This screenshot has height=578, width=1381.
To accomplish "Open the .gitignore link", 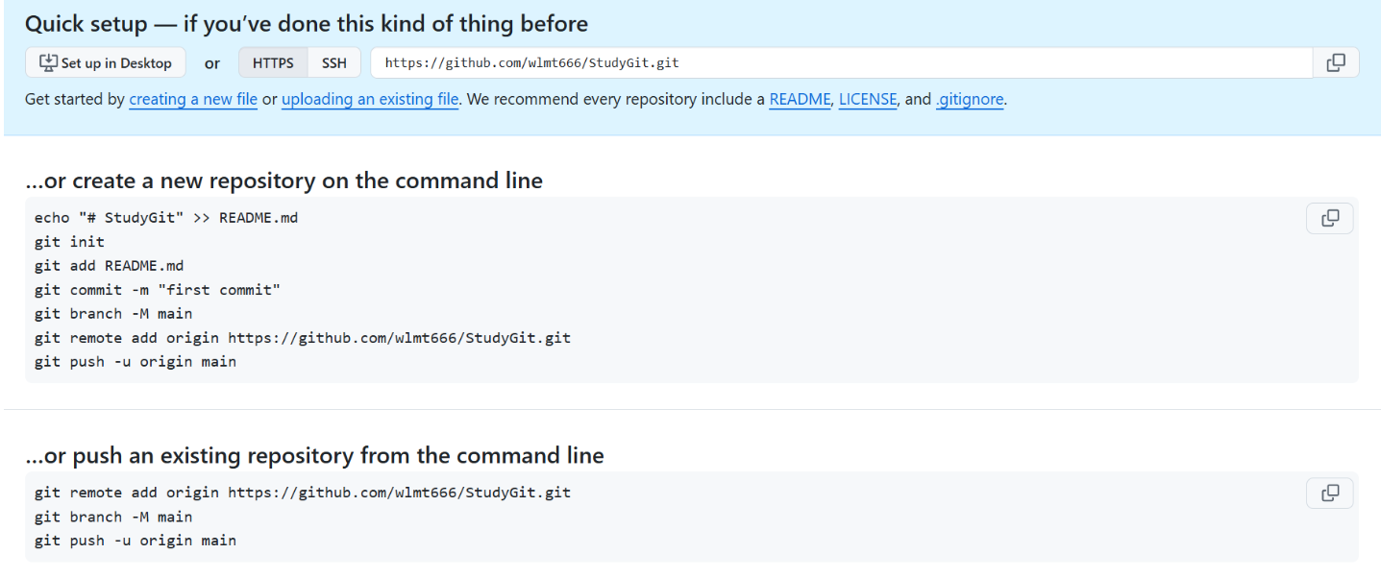I will [x=970, y=99].
